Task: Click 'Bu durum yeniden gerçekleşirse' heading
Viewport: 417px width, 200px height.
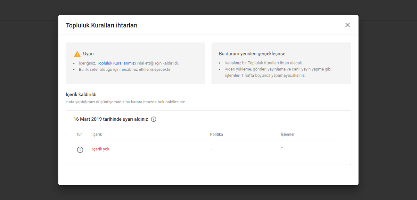Action: click(252, 54)
